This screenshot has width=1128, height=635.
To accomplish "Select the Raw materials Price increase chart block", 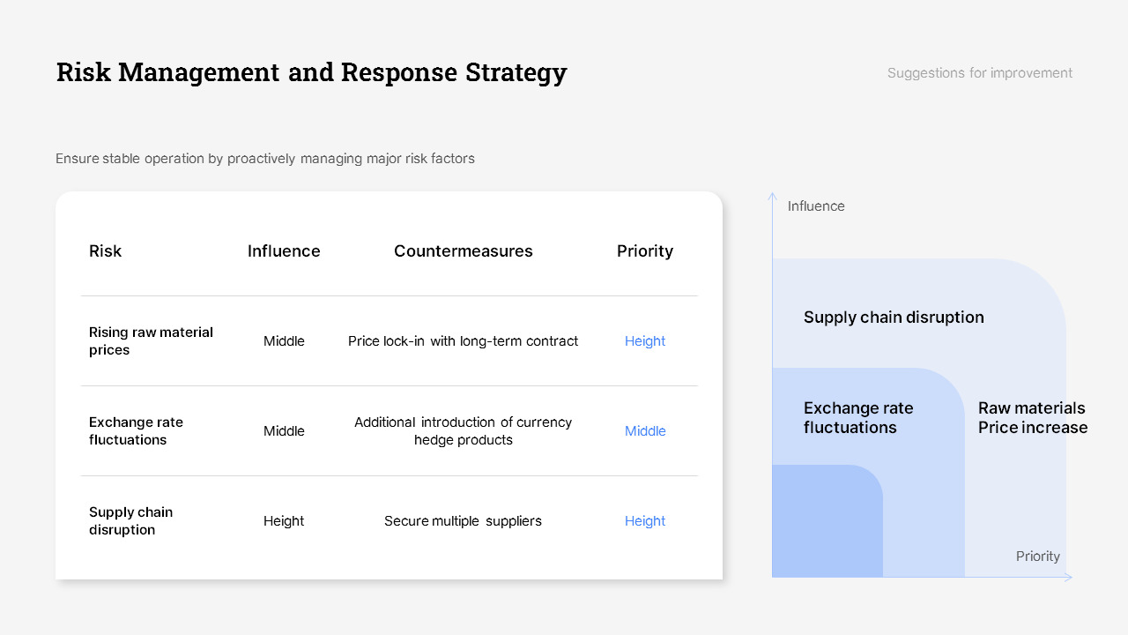I will click(1032, 417).
